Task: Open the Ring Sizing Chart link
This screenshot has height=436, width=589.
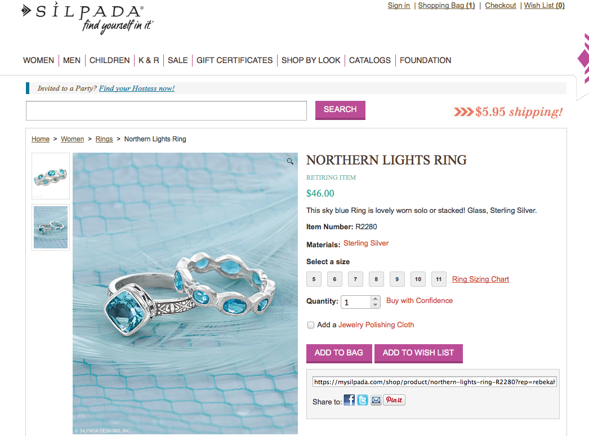Action: (x=480, y=279)
